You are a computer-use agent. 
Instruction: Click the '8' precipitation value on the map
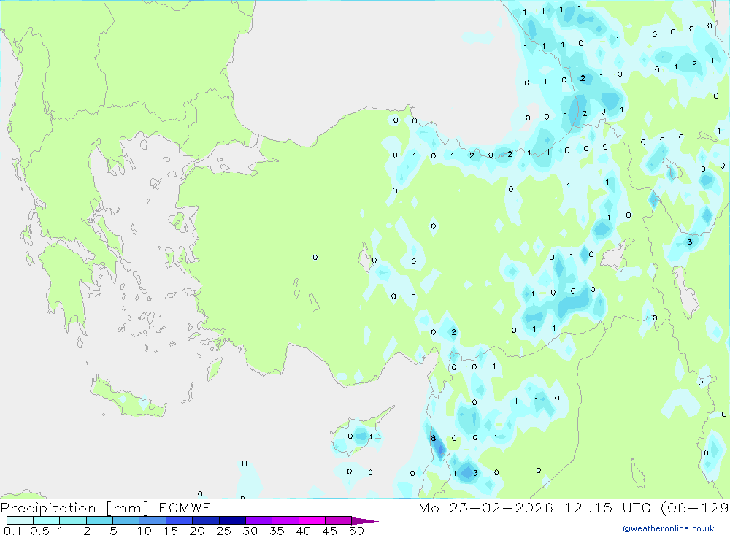pos(434,438)
